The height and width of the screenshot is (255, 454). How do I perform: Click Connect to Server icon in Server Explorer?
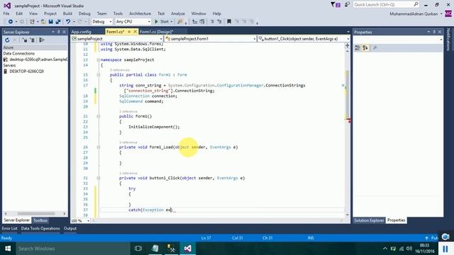point(33,40)
